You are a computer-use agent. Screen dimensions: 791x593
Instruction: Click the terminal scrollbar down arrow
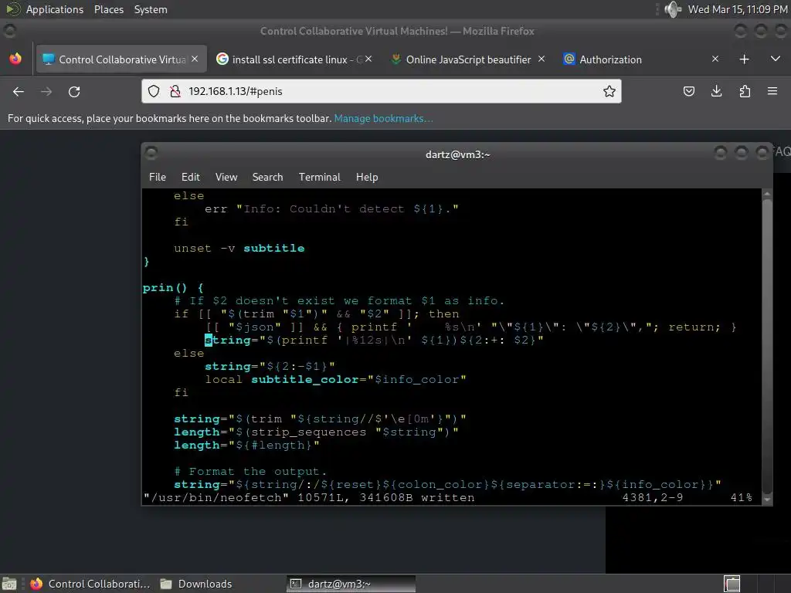click(767, 500)
